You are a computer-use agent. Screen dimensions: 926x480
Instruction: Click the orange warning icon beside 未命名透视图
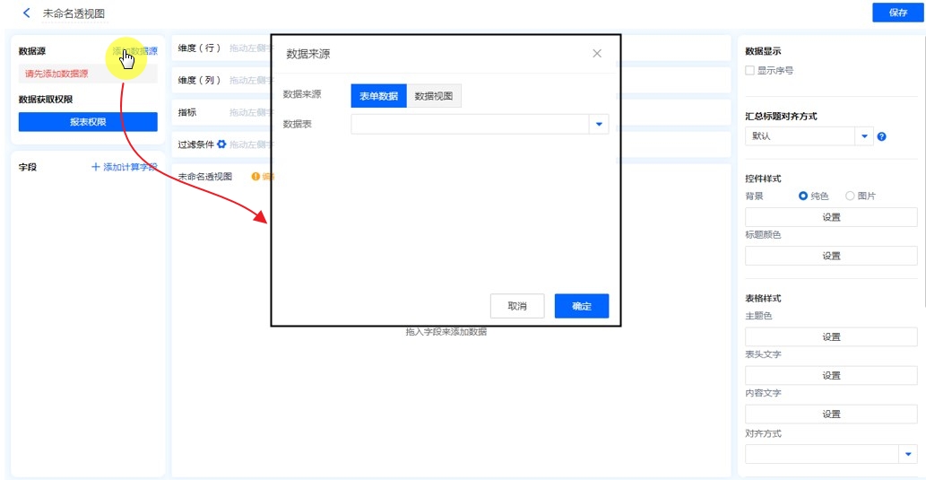[x=255, y=177]
